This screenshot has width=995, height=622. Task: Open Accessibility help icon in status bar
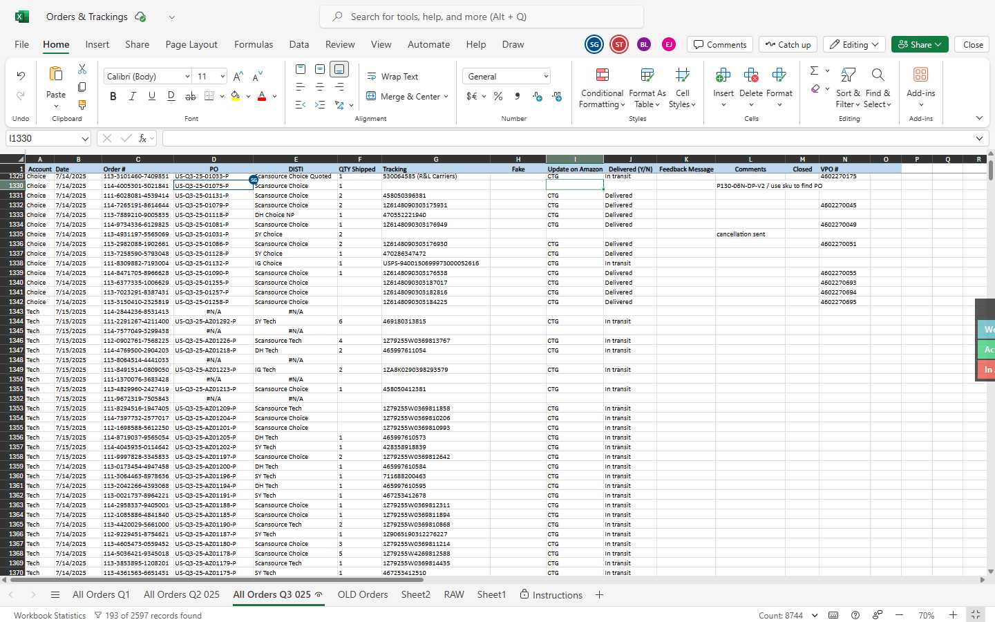coord(855,615)
